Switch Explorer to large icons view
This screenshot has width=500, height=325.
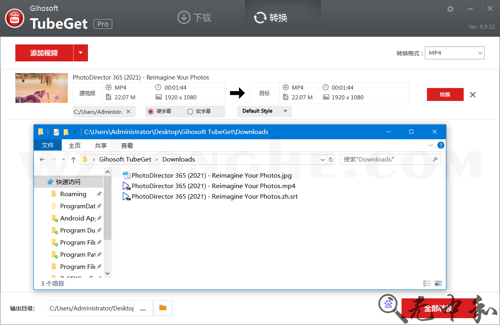pos(438,283)
